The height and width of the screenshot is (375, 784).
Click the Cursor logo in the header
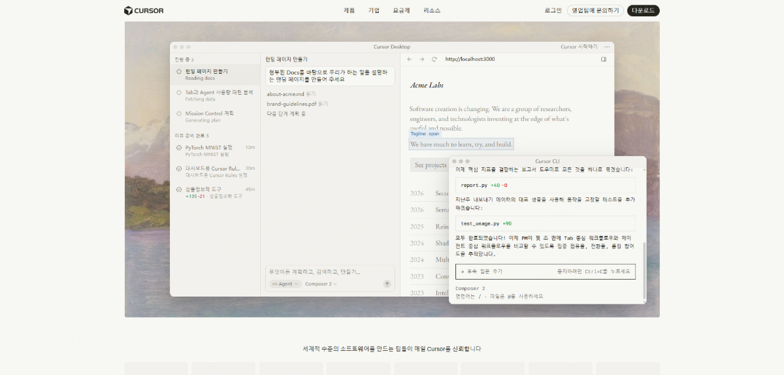144,10
